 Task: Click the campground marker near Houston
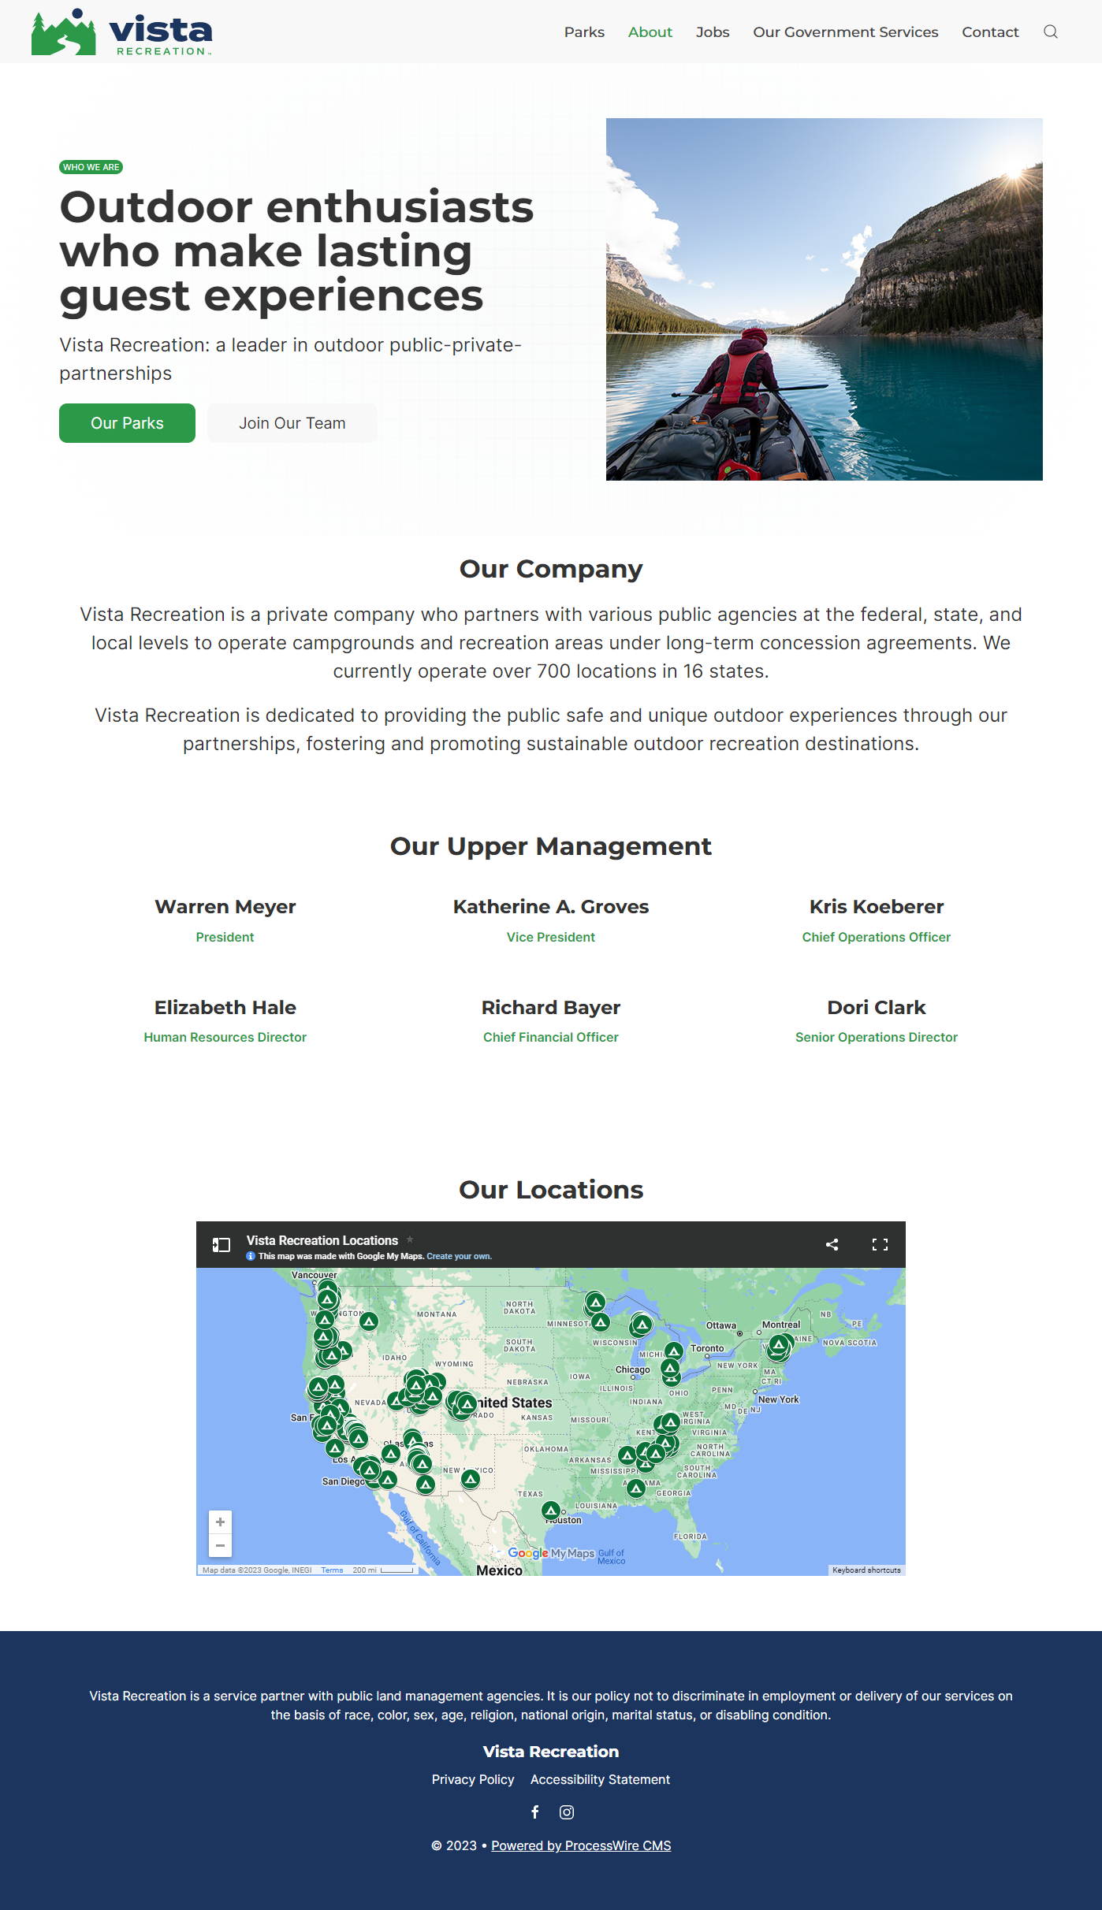[x=551, y=1510]
